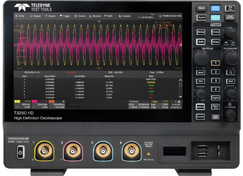Click the pink channel 2 BNC input
The height and width of the screenshot is (176, 243).
(72, 151)
